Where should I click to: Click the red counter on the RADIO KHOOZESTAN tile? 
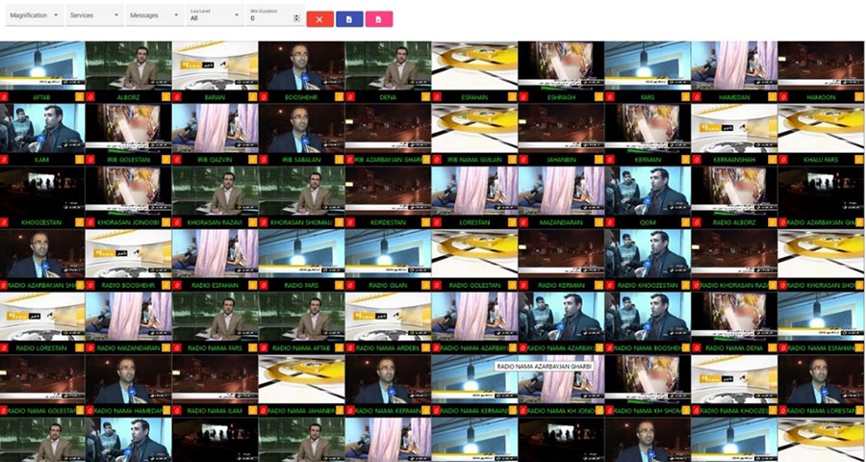(x=610, y=285)
